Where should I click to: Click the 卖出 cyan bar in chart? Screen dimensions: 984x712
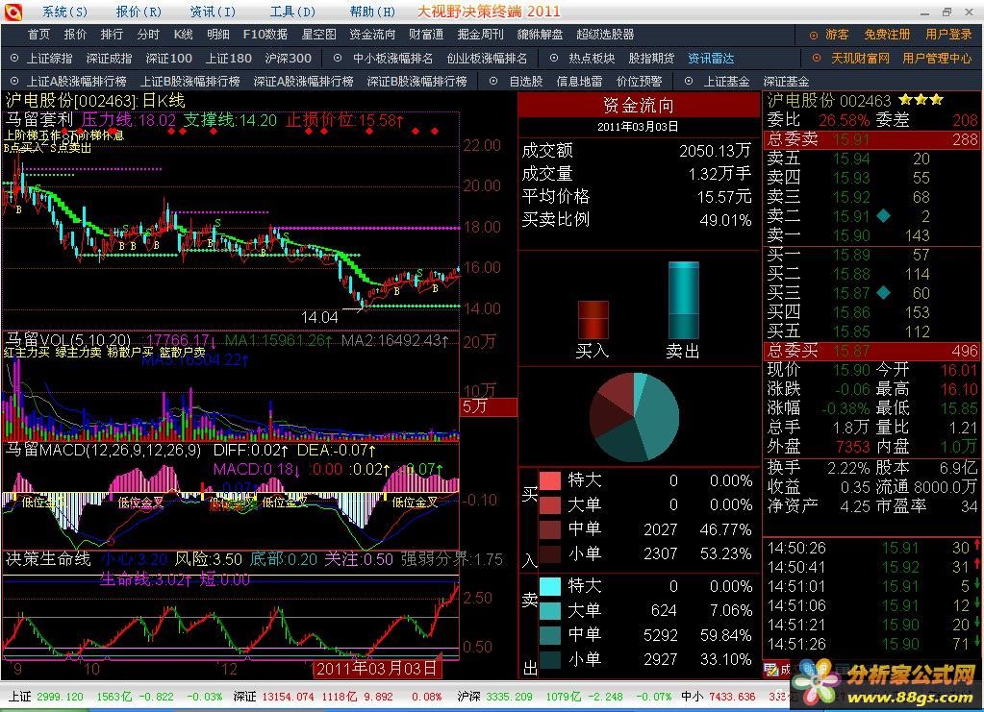683,301
